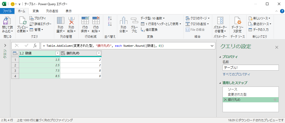Collapse the プロパティ section

tap(220, 57)
